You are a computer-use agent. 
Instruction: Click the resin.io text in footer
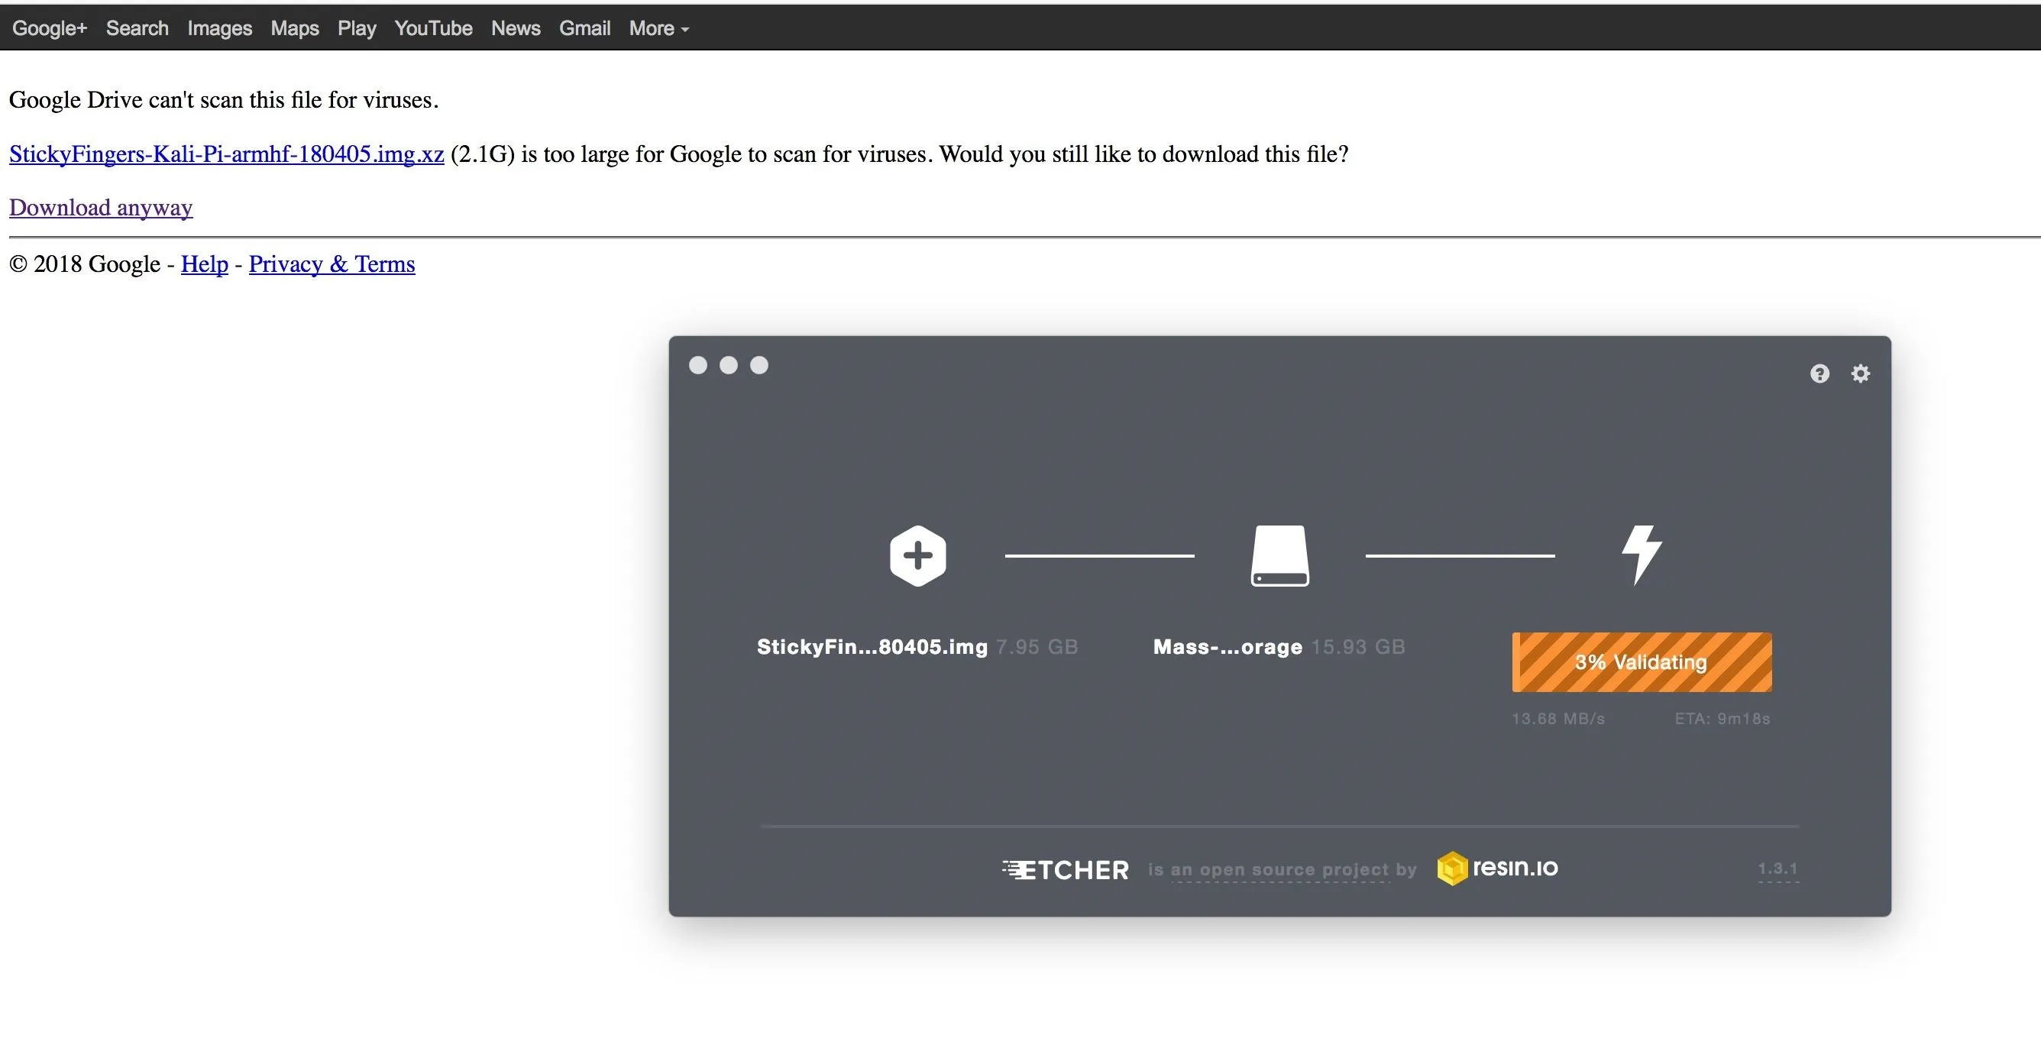1515,868
